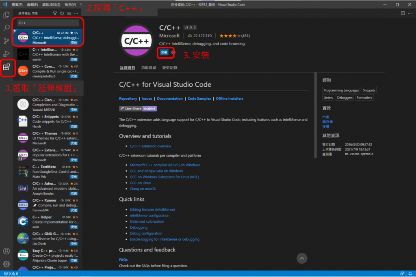Open C/C++ extension overview link
This screenshot has height=277, width=416.
pos(150,146)
